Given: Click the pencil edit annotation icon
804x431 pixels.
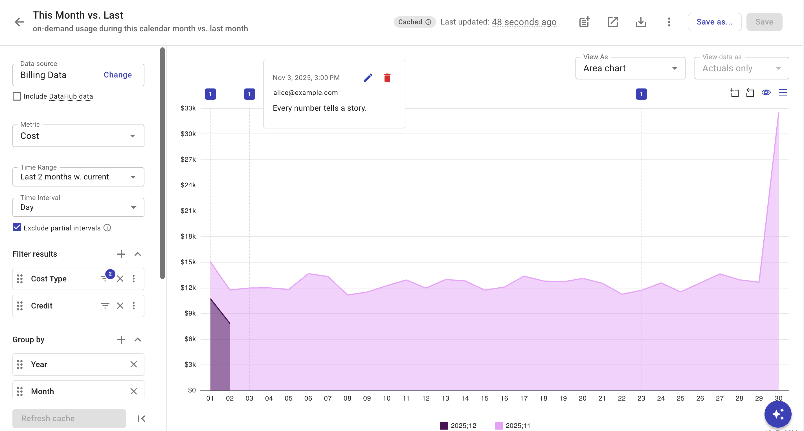Looking at the screenshot, I should point(368,77).
